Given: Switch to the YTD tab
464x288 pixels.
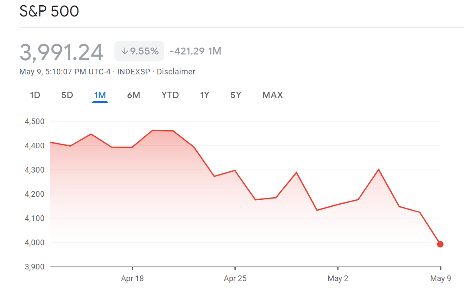Looking at the screenshot, I should pyautogui.click(x=170, y=95).
